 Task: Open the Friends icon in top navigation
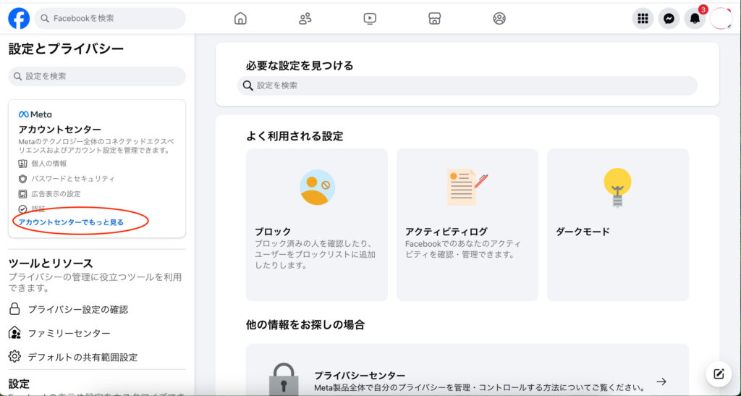[305, 19]
